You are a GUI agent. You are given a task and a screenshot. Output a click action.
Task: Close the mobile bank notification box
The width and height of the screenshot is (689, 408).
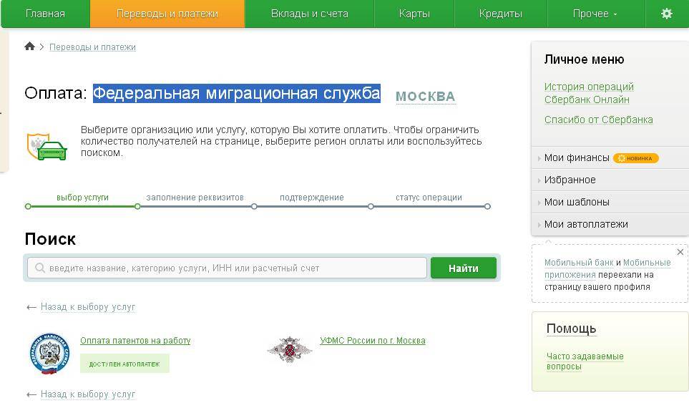click(x=680, y=252)
